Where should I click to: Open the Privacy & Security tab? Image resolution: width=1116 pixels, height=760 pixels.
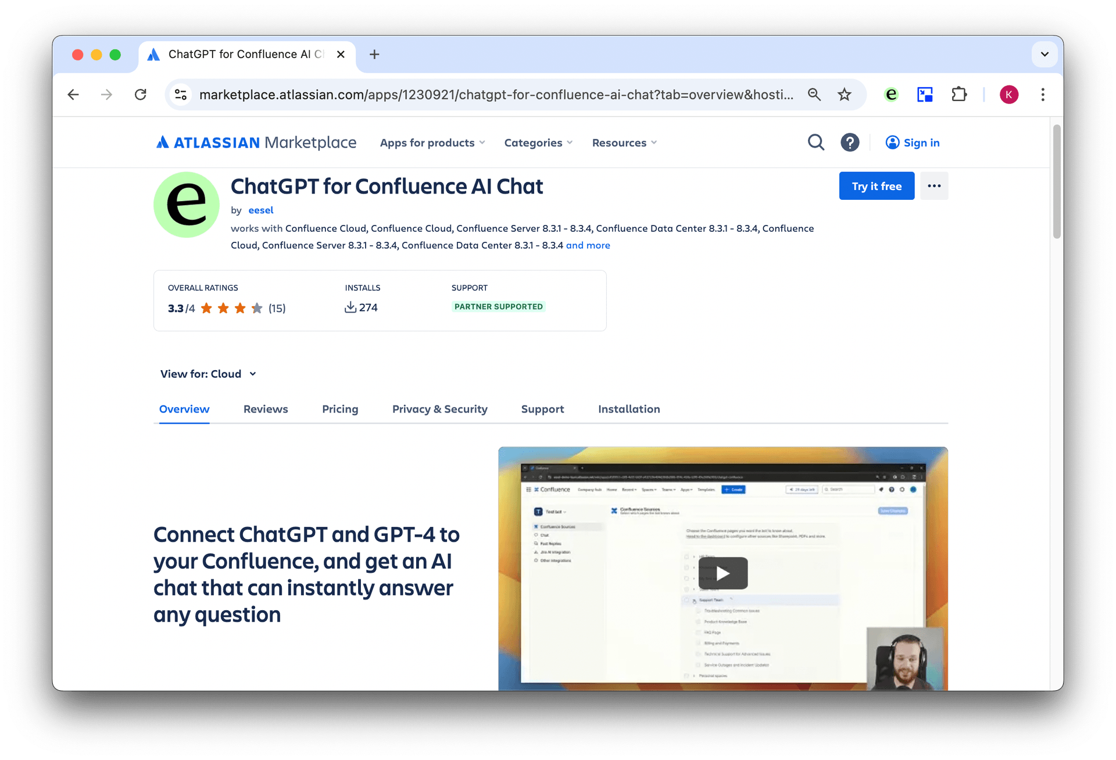(440, 409)
